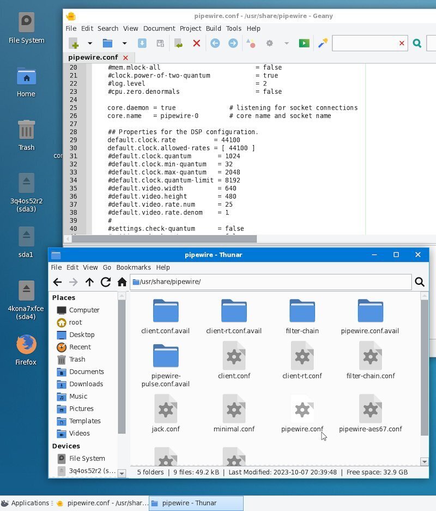This screenshot has width=436, height=511.
Task: Expand the New file dropdown in Geany
Action: (x=89, y=43)
